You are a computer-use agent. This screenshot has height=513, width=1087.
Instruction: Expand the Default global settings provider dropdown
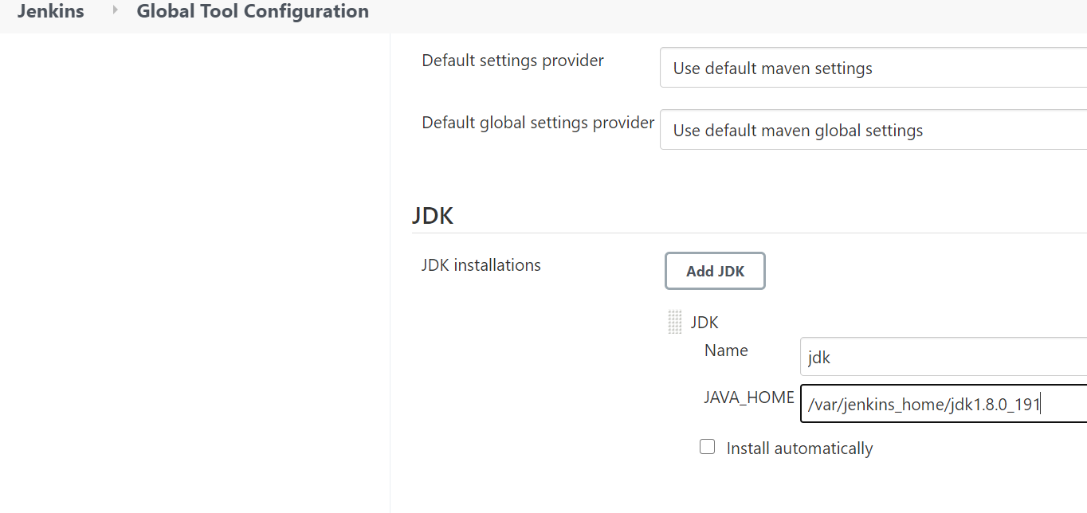(873, 130)
